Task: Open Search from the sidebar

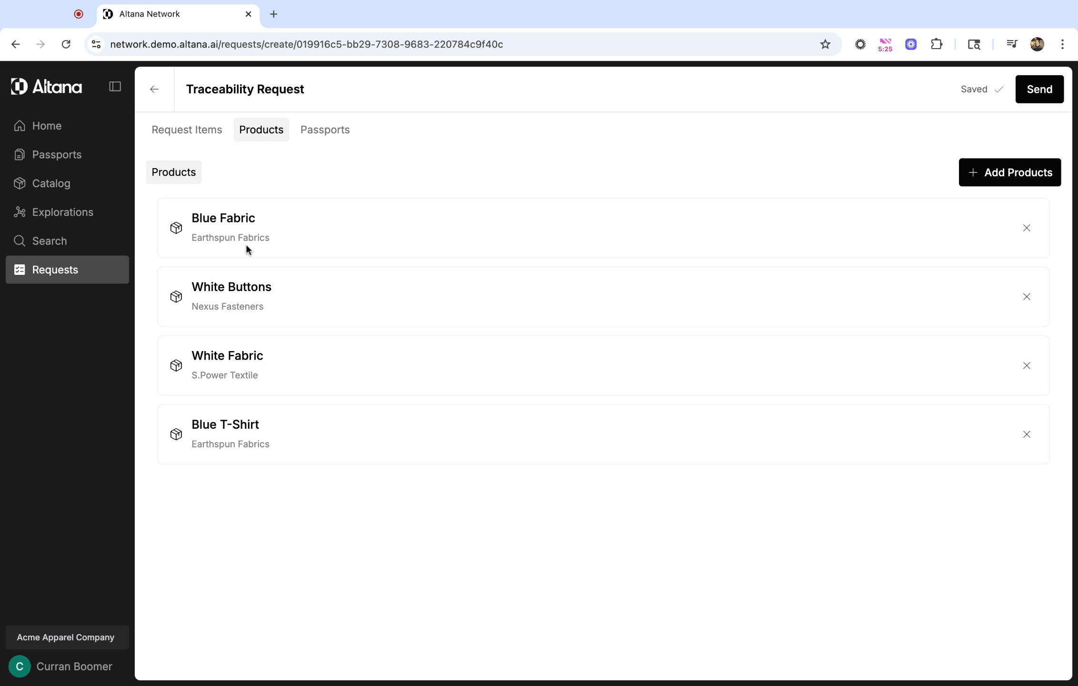Action: tap(49, 241)
